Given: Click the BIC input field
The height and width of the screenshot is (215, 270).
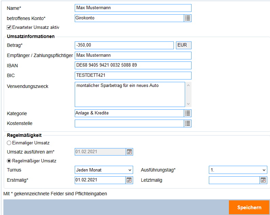Looking at the screenshot, I should (132, 75).
